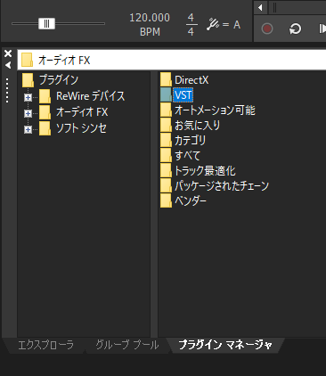Select the オートメーション可能 label
The height and width of the screenshot is (376, 326).
[x=215, y=110]
